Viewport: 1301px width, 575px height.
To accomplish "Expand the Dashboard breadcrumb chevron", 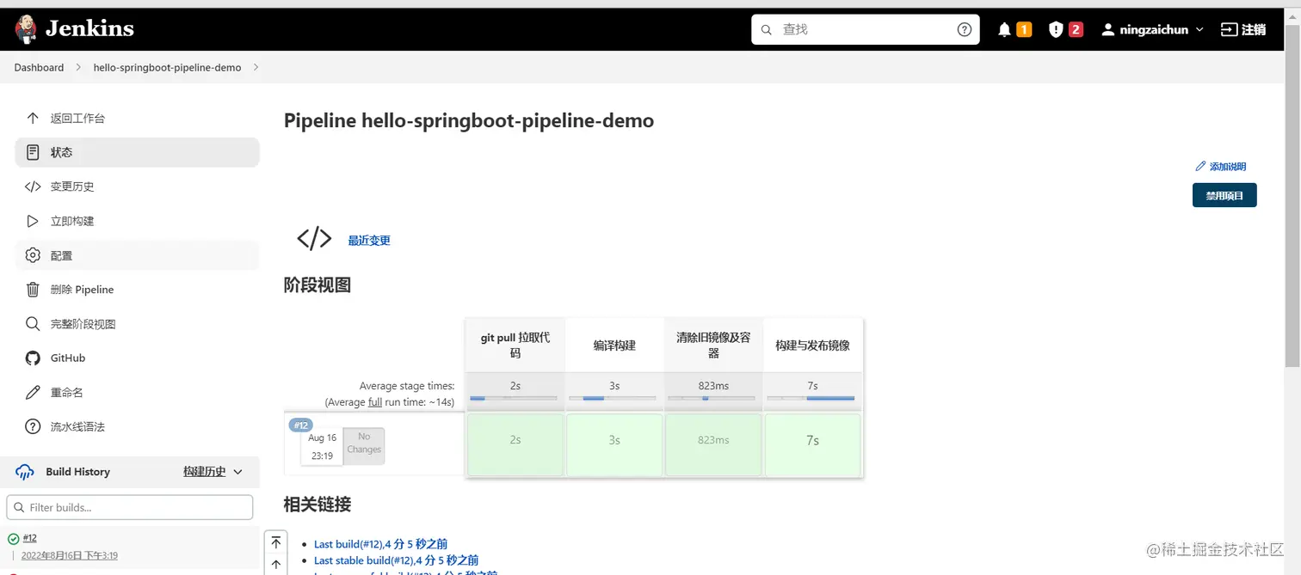I will pyautogui.click(x=78, y=67).
